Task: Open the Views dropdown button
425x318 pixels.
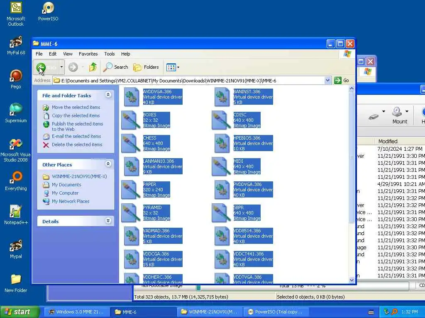Action: click(x=173, y=67)
